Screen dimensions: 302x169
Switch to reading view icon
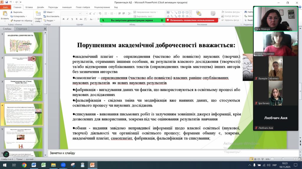coord(259,159)
